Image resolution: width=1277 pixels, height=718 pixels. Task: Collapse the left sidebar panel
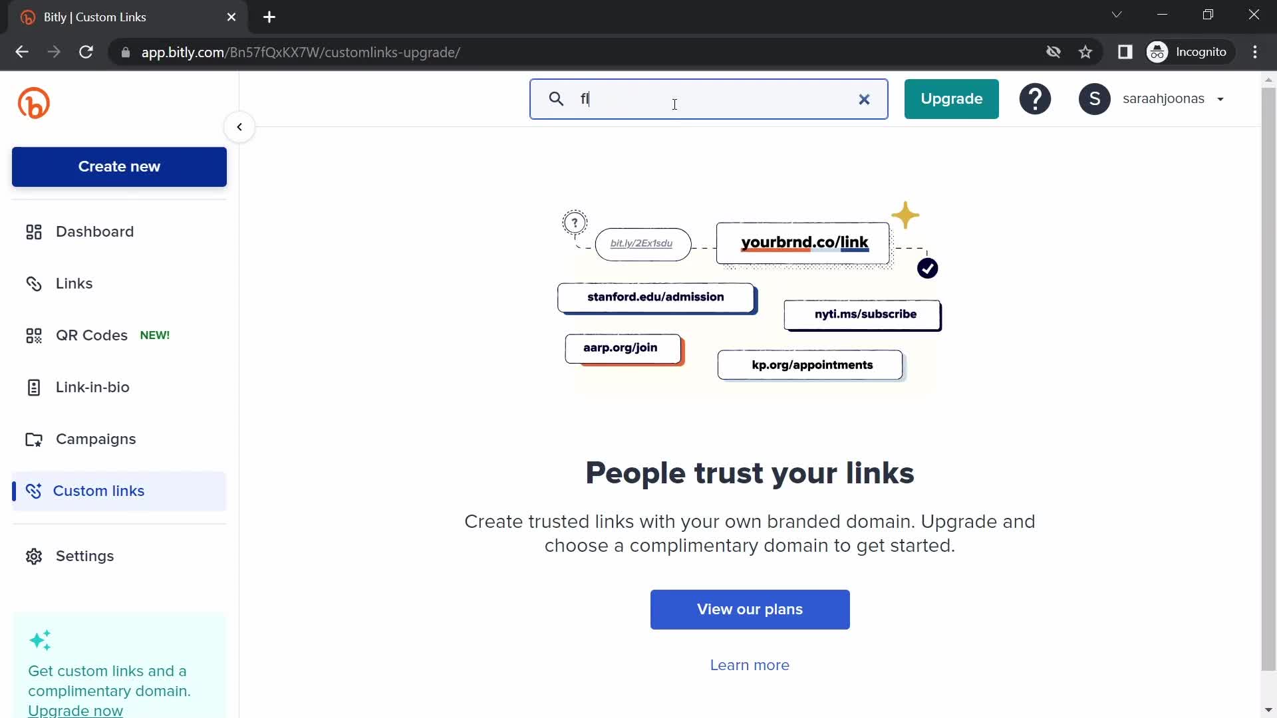[239, 127]
